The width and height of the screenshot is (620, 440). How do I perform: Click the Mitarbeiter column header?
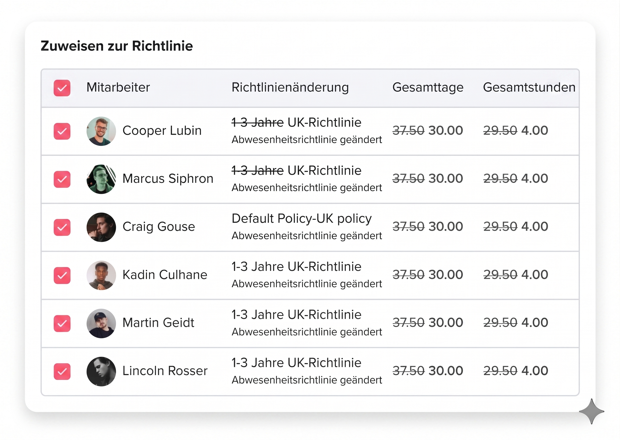(118, 87)
